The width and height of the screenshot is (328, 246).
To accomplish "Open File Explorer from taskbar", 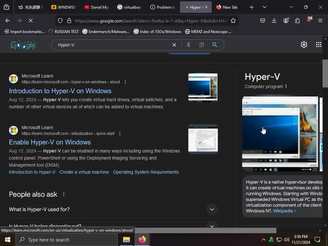I will pyautogui.click(x=126, y=240).
